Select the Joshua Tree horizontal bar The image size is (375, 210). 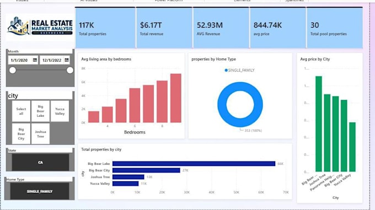pos(128,177)
